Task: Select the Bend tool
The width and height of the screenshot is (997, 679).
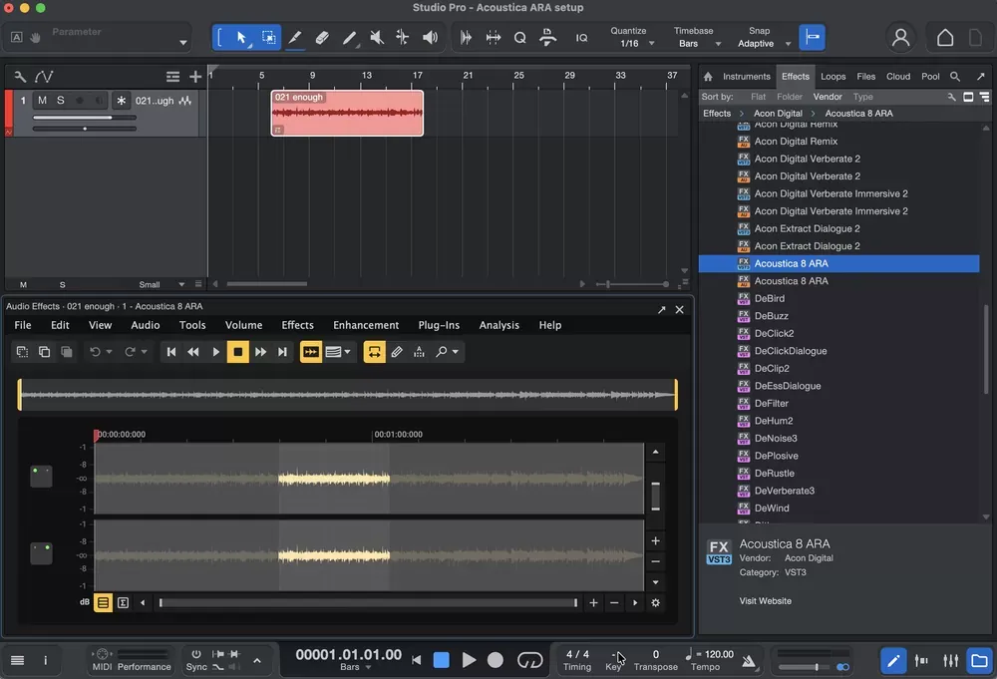Action: pos(403,38)
